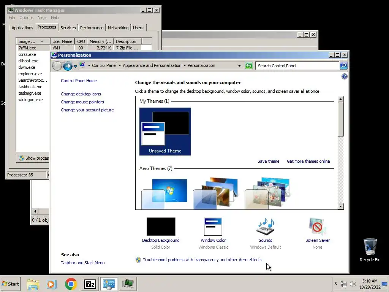The height and width of the screenshot is (292, 389).
Task: Click the Start button
Action: click(10, 284)
